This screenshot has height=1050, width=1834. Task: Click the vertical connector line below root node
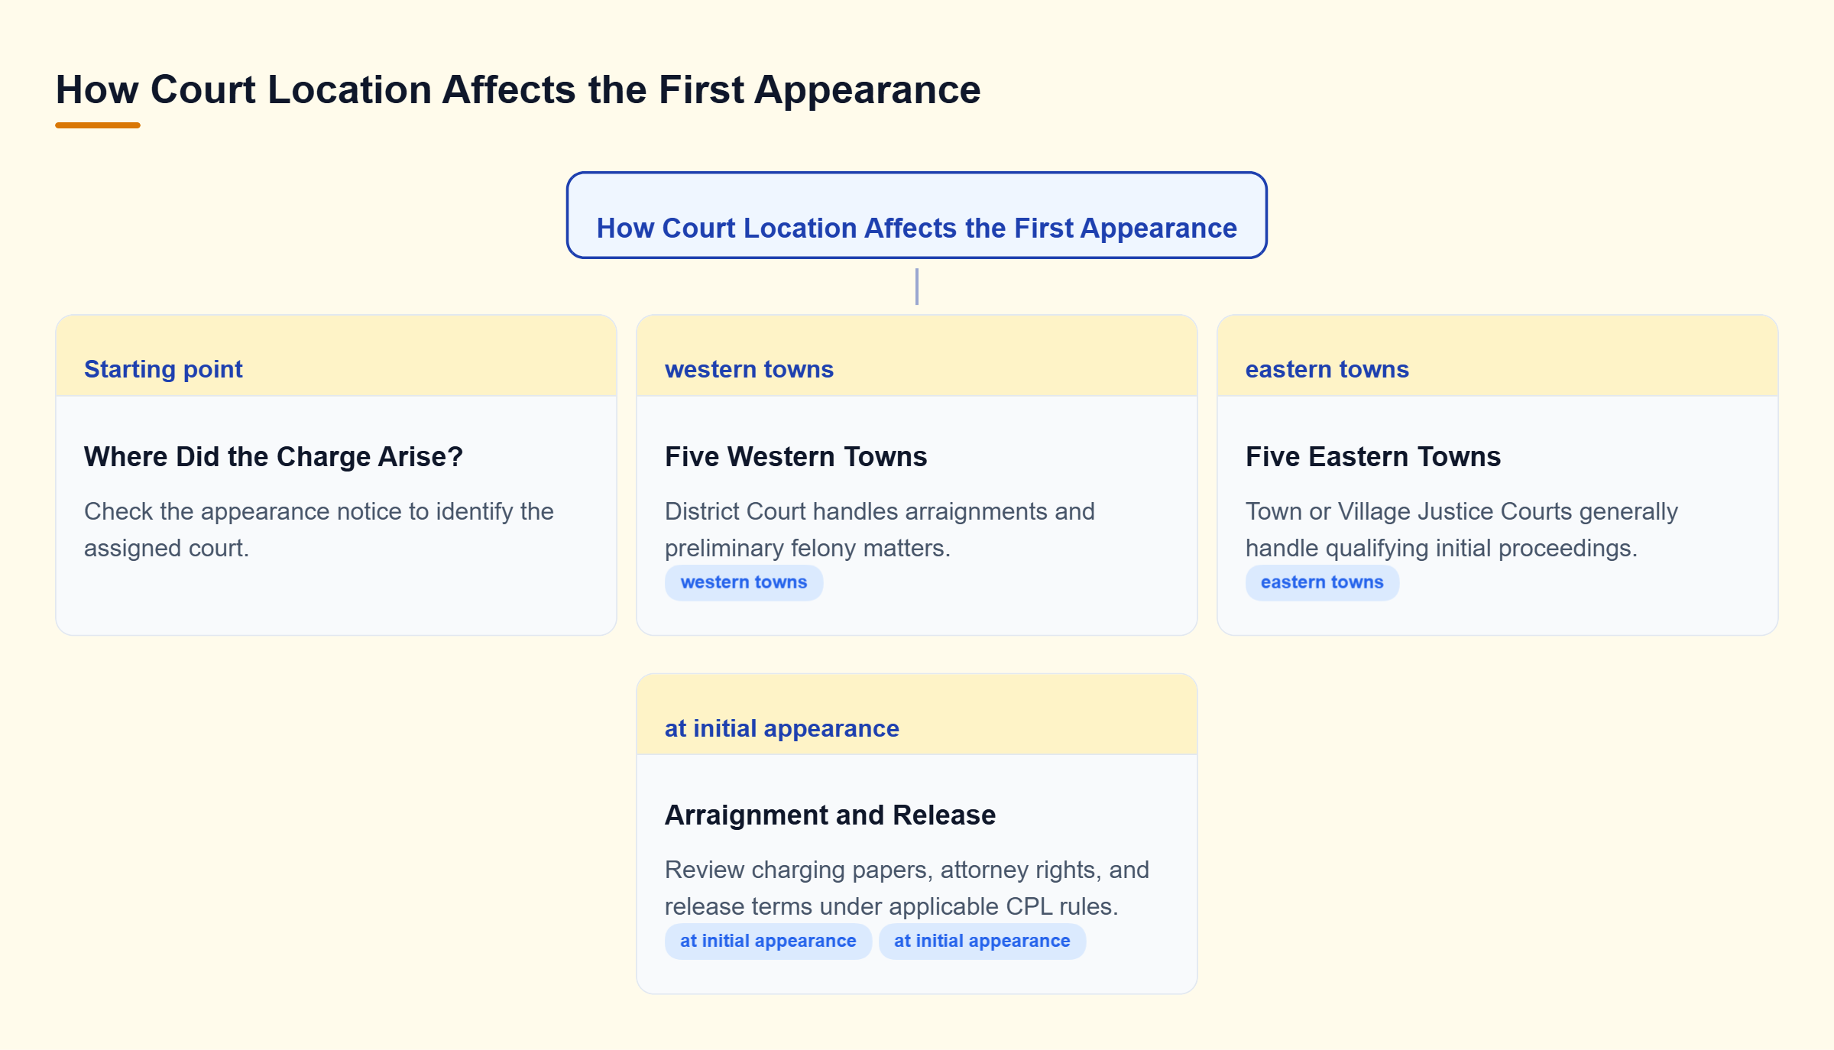(x=916, y=287)
